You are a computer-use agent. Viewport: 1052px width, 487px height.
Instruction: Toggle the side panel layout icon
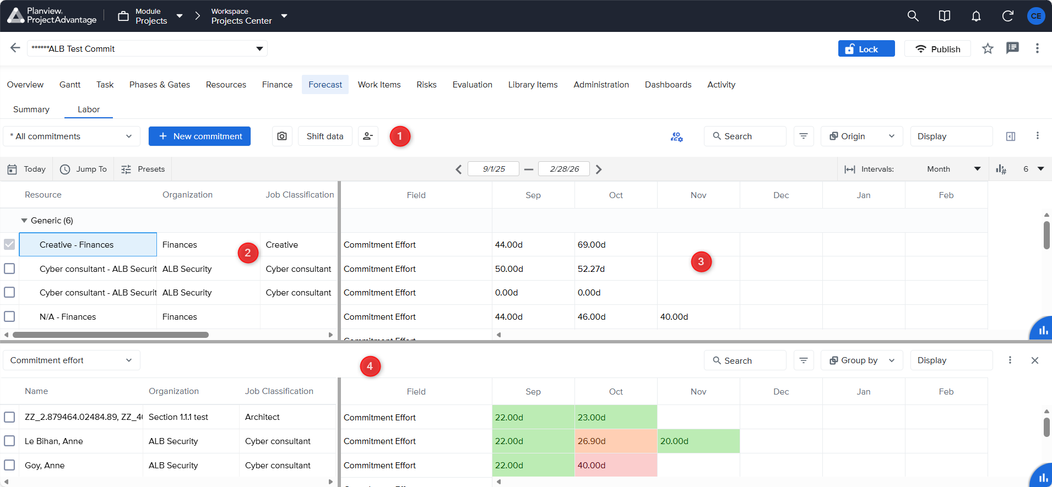click(1011, 136)
